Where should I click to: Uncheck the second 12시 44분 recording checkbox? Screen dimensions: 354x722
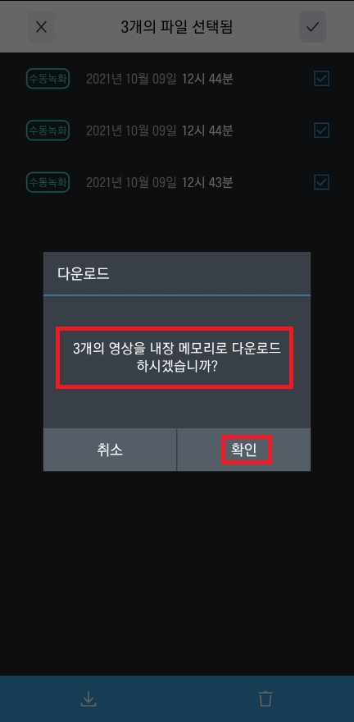click(321, 130)
